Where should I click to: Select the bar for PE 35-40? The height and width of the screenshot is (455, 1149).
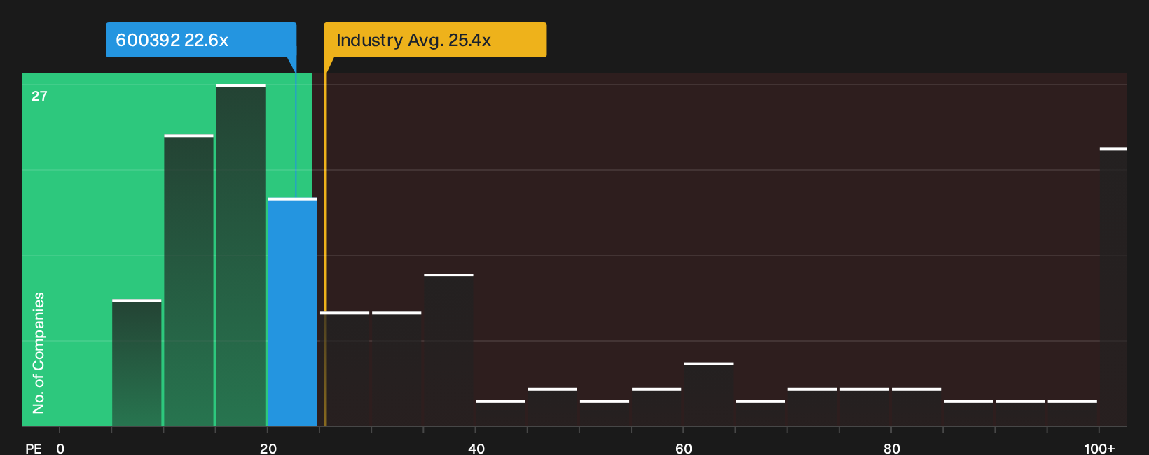(x=448, y=350)
